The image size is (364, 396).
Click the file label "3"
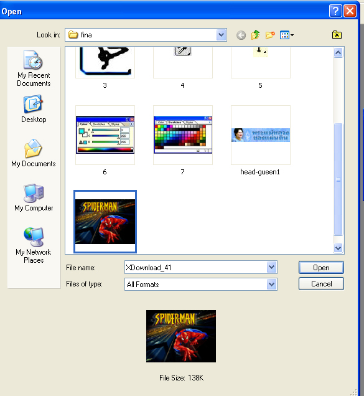[x=105, y=85]
